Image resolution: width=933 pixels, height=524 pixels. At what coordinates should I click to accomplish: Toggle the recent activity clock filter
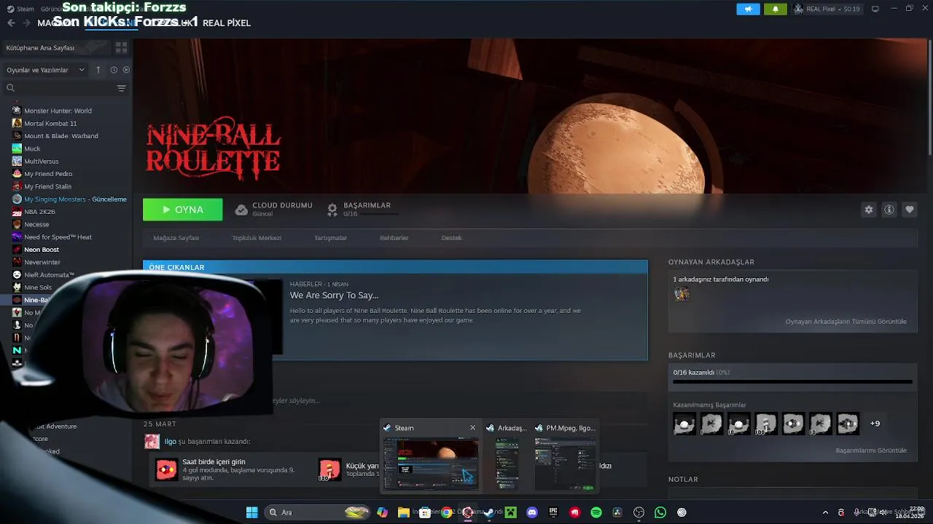tap(114, 70)
